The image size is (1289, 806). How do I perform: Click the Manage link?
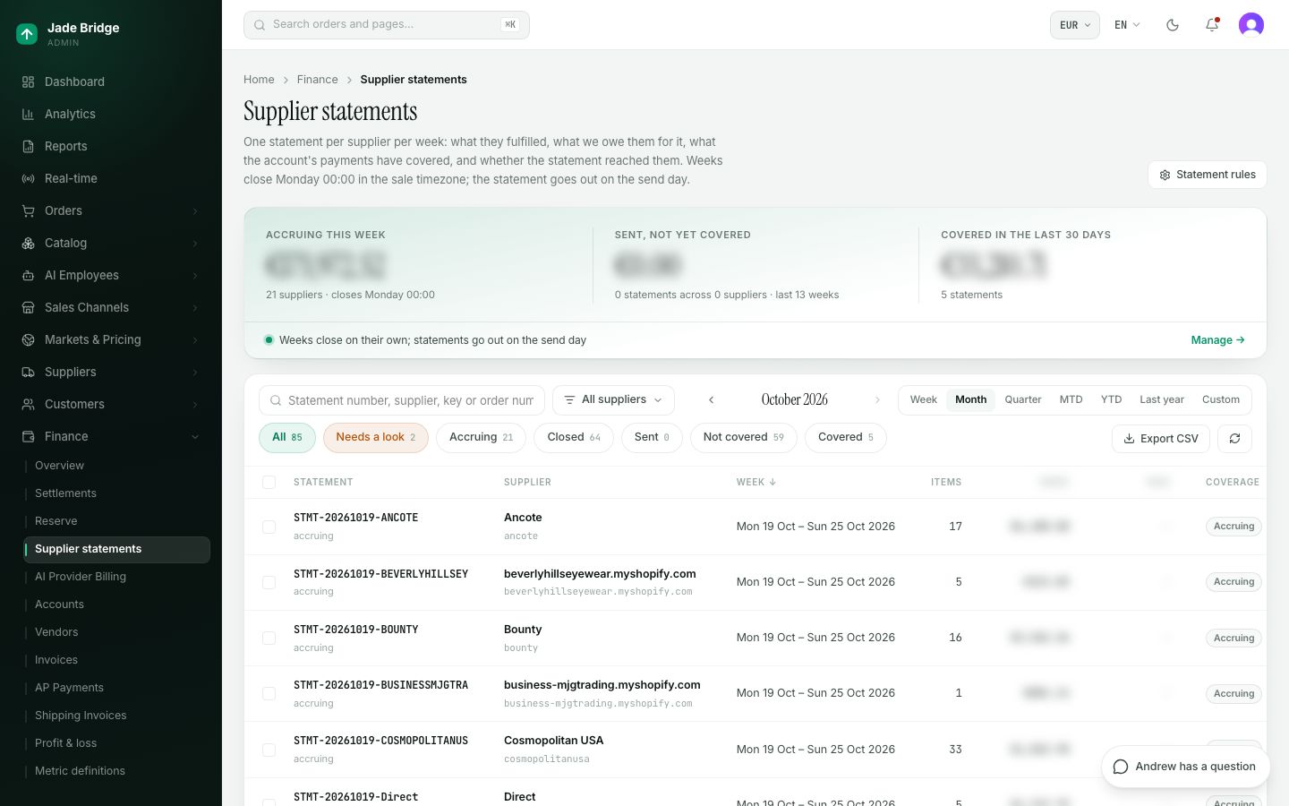(x=1217, y=340)
